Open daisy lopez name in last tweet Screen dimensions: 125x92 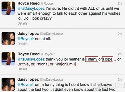tap(28, 79)
